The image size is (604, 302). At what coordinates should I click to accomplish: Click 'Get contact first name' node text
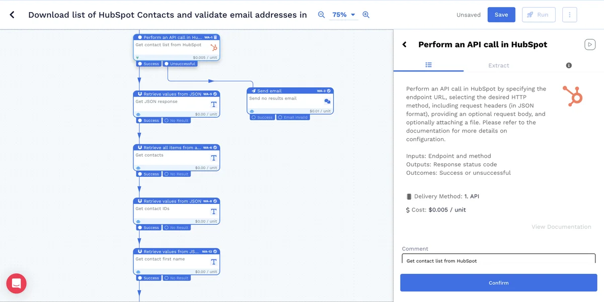coord(160,259)
